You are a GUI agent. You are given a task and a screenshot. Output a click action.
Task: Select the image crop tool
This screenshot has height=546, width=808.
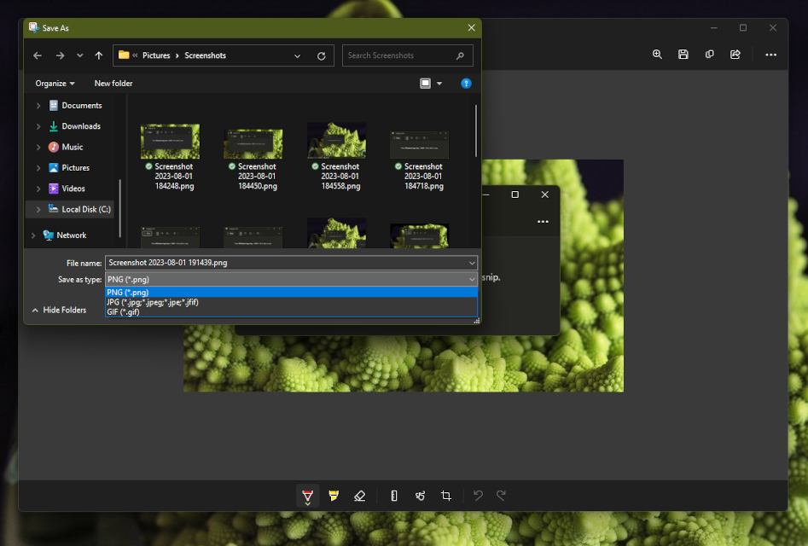pyautogui.click(x=446, y=496)
